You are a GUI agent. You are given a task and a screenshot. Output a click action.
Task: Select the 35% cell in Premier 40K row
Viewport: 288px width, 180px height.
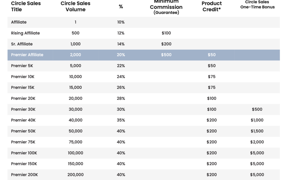(x=121, y=120)
